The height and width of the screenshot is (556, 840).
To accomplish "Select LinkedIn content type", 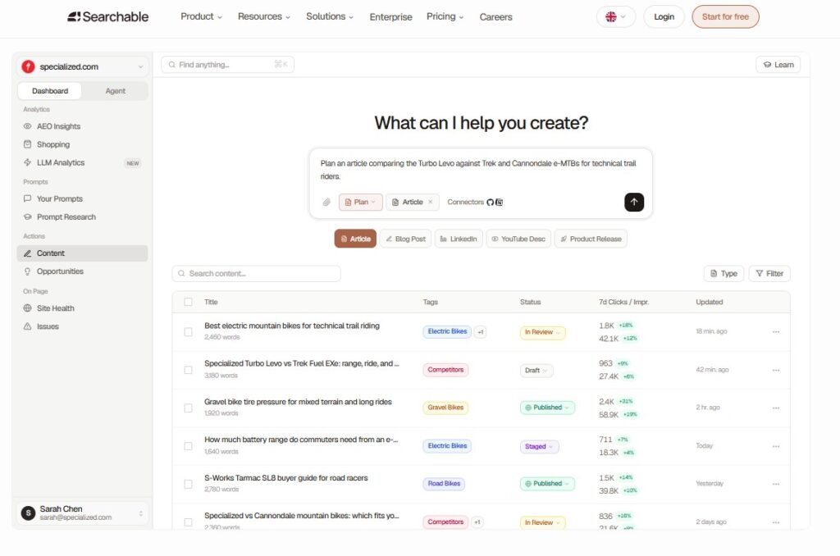I will pos(459,239).
